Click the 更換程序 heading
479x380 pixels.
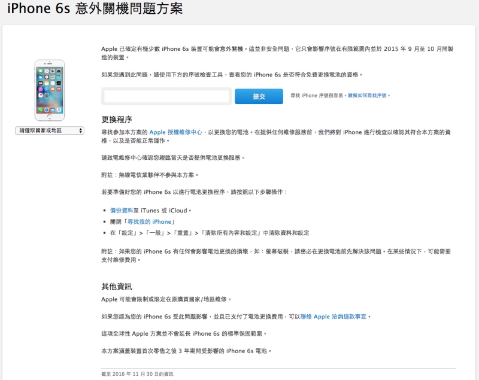[x=117, y=119]
